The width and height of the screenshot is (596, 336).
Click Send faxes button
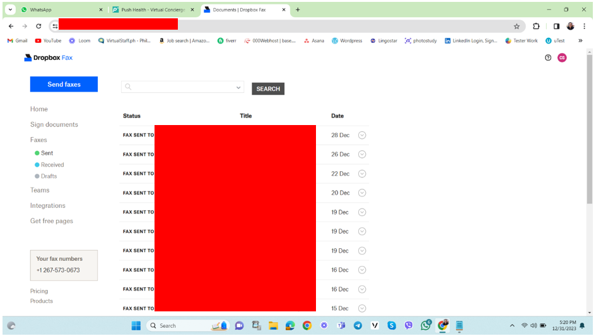point(64,85)
